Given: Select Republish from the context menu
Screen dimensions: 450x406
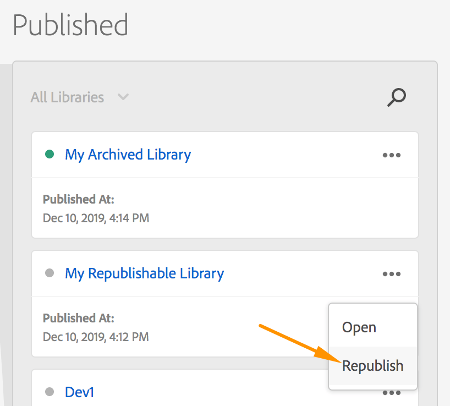Looking at the screenshot, I should click(x=372, y=365).
